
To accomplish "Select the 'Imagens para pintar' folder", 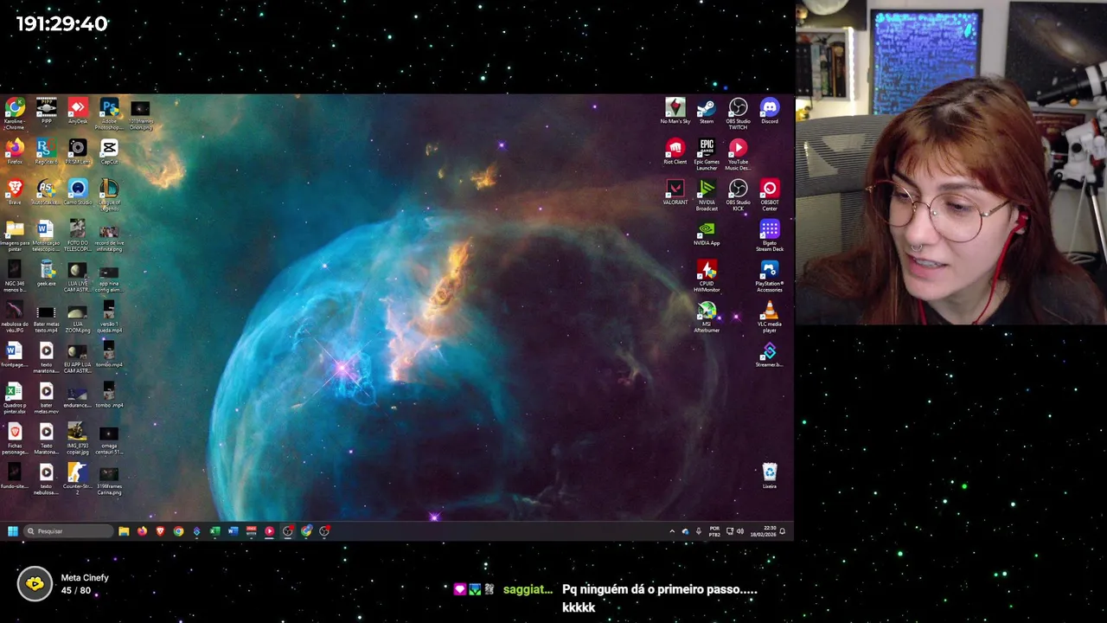I will coord(15,235).
